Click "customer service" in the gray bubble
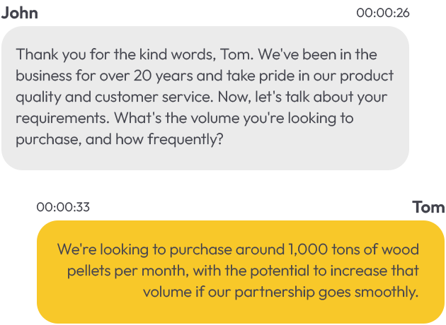This screenshot has height=325, width=446. [x=154, y=97]
